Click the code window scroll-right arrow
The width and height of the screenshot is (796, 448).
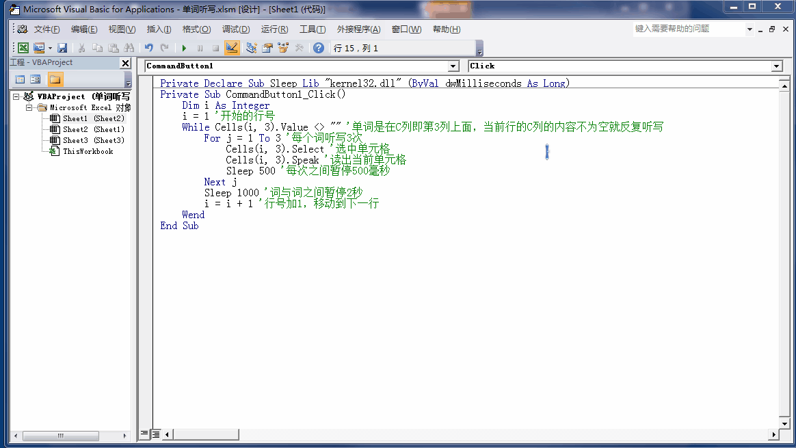coord(773,434)
